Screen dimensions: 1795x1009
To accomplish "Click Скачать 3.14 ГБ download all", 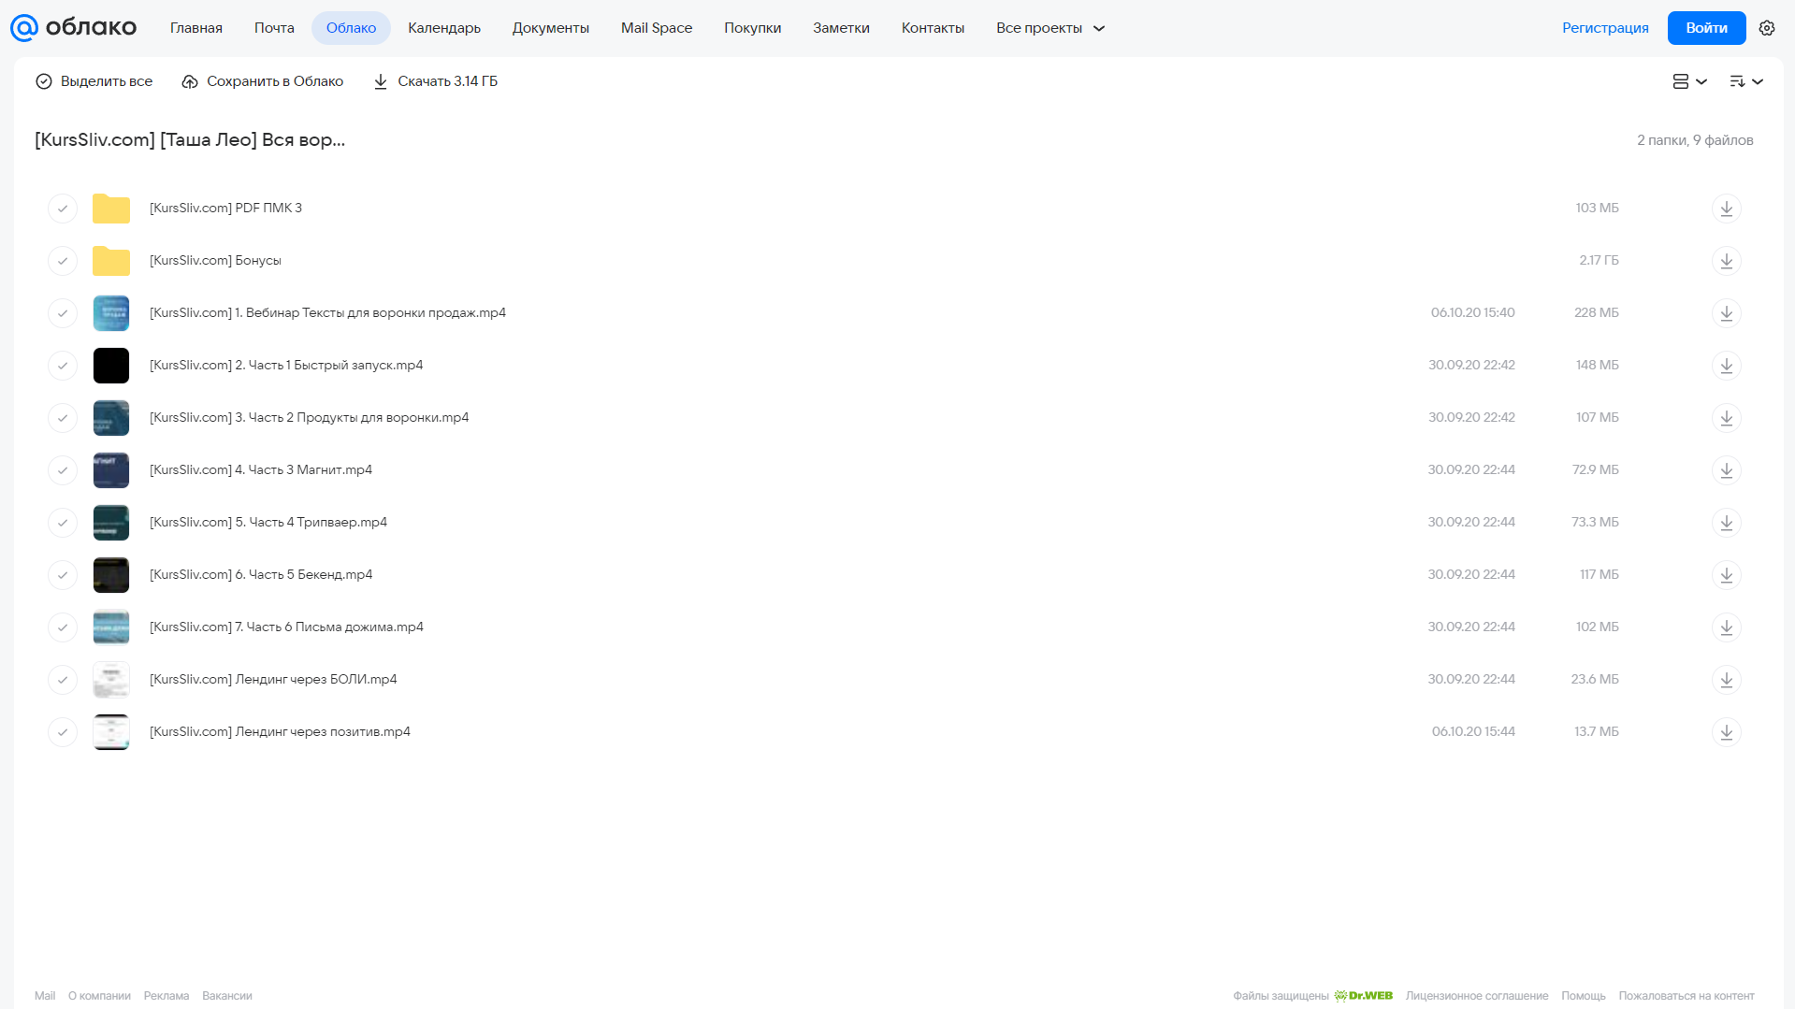I will click(435, 81).
